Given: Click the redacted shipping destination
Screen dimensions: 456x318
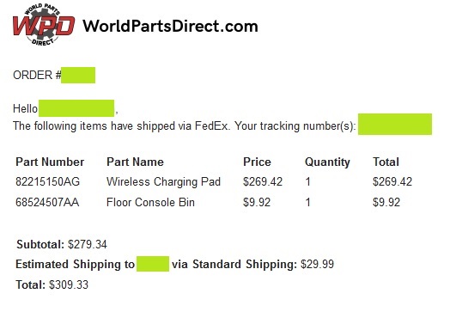Looking at the screenshot, I should 153,264.
